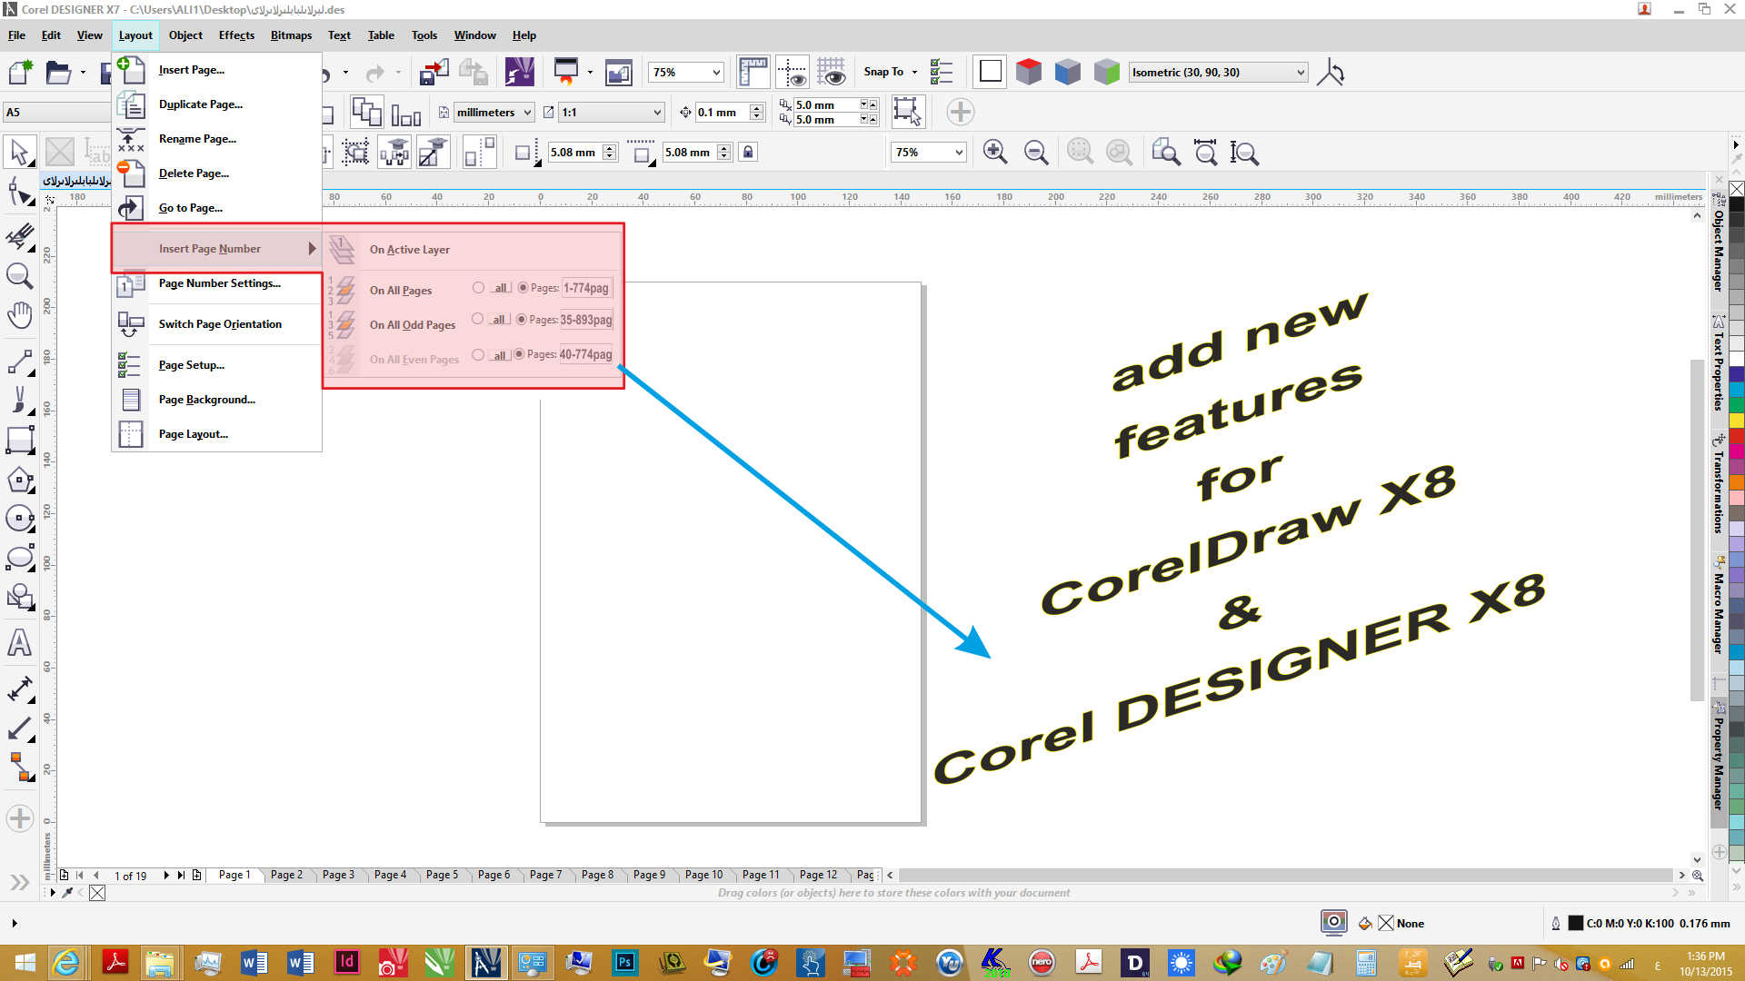Click the Import icon in toolbar
This screenshot has height=981, width=1745.
[x=434, y=72]
